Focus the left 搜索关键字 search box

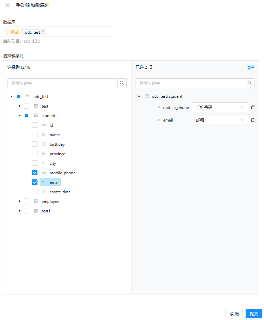tap(62, 83)
